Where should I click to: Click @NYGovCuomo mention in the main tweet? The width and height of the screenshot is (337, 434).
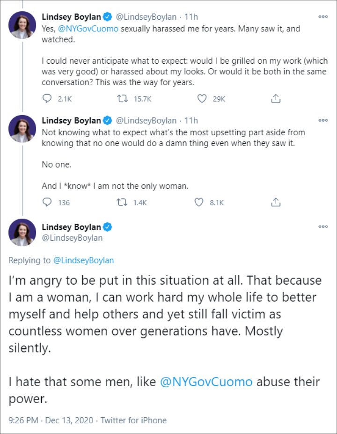coord(206,382)
